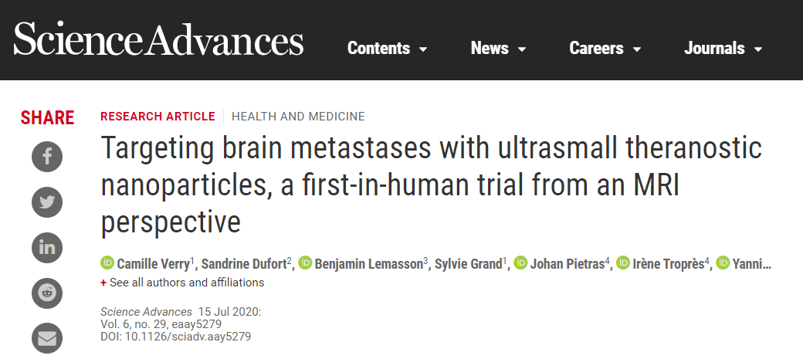Open author Sylvie Grand's name link
Viewport: 803px width, 359px height.
(x=468, y=264)
